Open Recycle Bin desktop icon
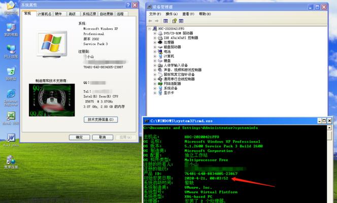The image size is (337, 203). [11, 74]
